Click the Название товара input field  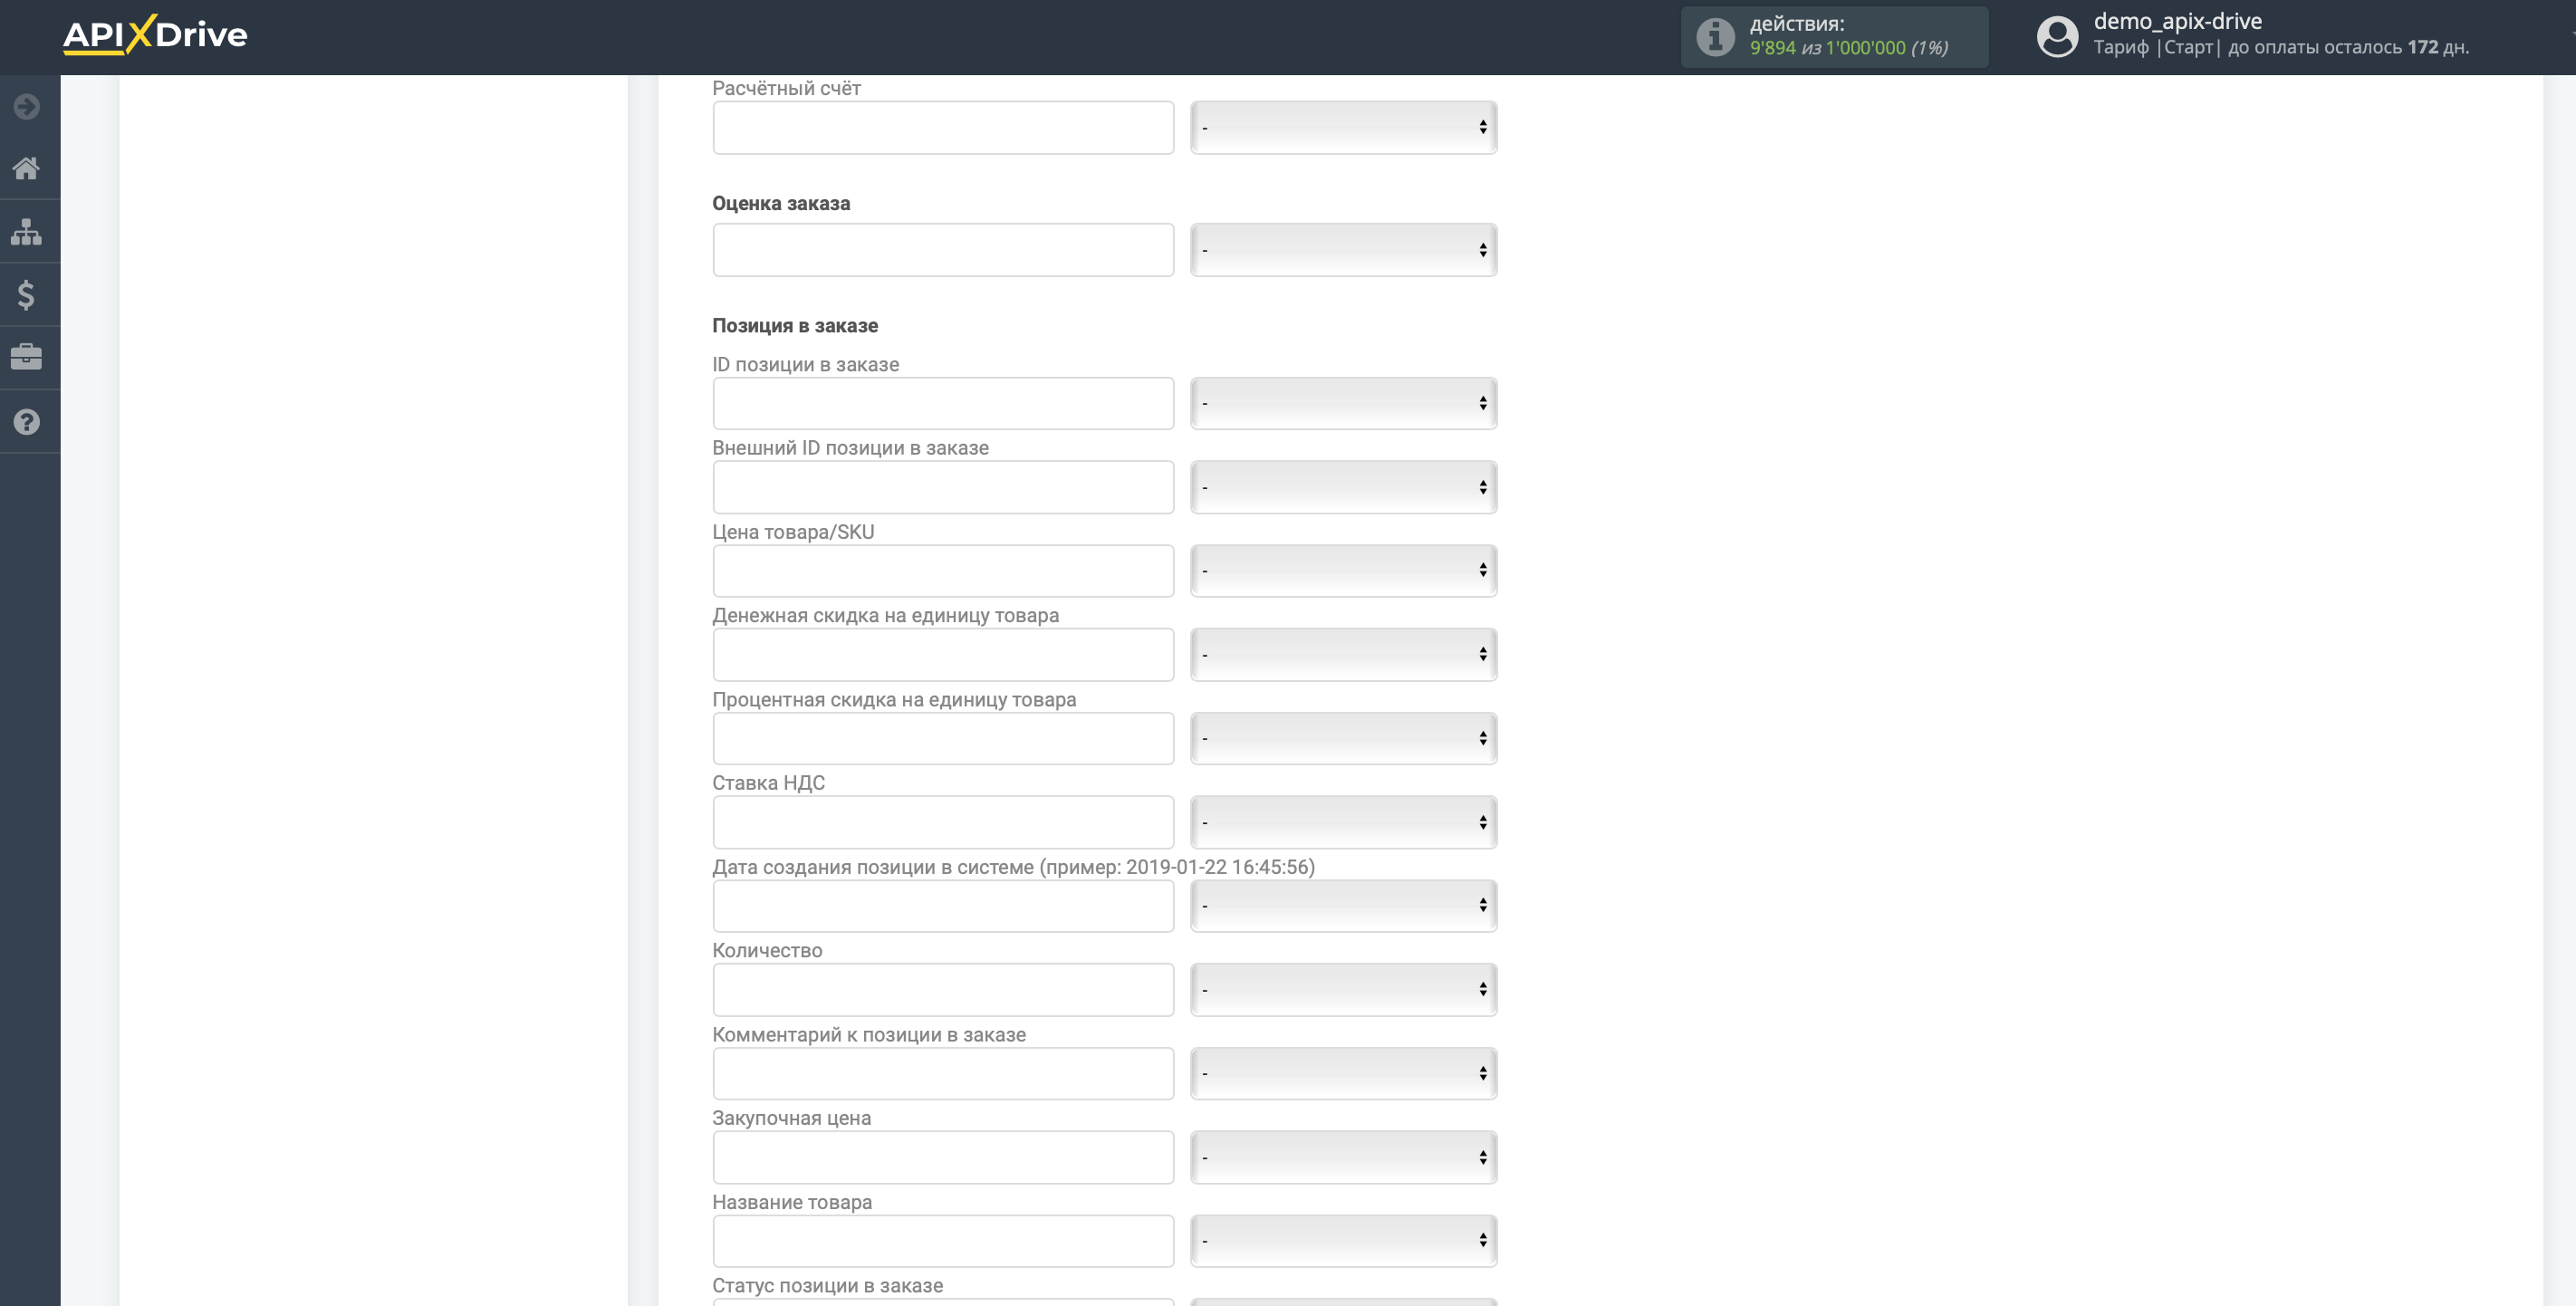click(943, 1240)
